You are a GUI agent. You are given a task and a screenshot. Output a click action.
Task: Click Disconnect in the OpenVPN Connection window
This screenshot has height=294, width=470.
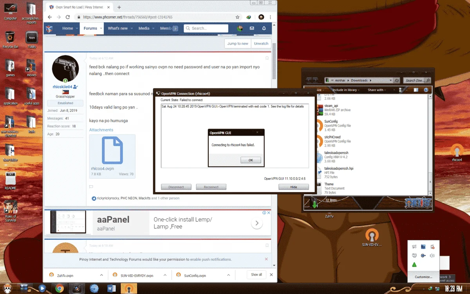point(176,187)
